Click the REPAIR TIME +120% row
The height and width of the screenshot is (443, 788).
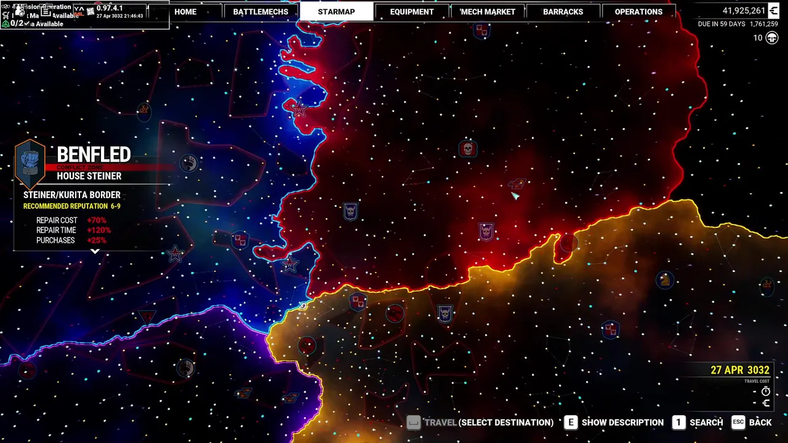click(x=74, y=230)
